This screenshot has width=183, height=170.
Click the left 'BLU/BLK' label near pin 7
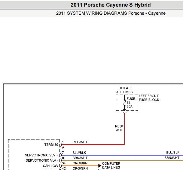[79, 153]
